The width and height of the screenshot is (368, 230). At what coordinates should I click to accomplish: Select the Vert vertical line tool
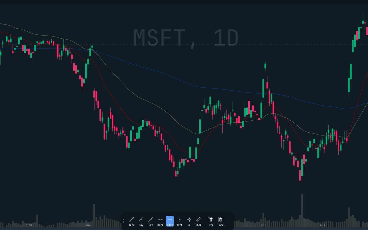pos(179,221)
